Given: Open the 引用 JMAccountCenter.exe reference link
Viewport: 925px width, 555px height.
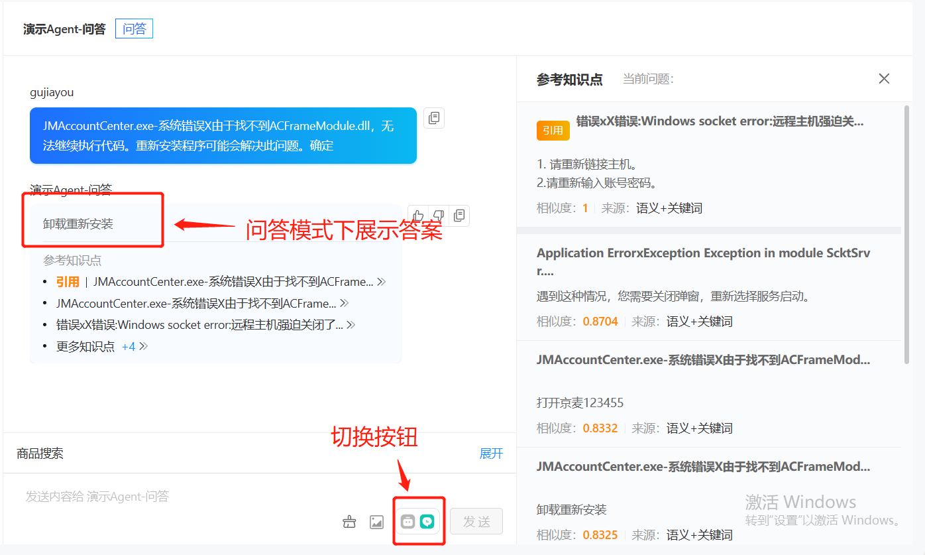Looking at the screenshot, I should click(233, 282).
